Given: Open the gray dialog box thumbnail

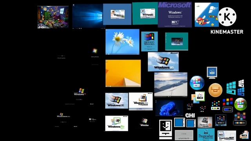Looking at the screenshot, I should (x=184, y=135).
